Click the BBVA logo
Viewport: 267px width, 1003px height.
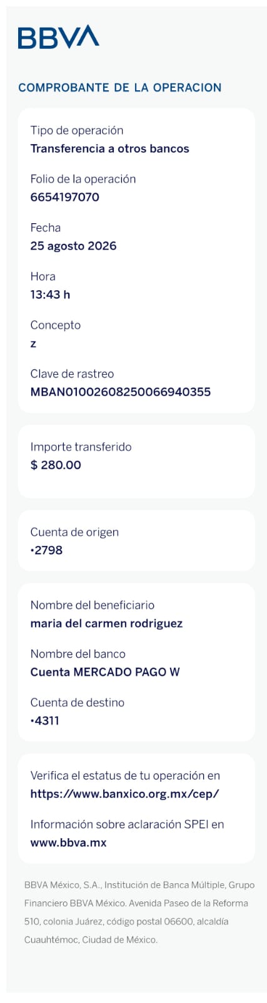click(x=58, y=37)
